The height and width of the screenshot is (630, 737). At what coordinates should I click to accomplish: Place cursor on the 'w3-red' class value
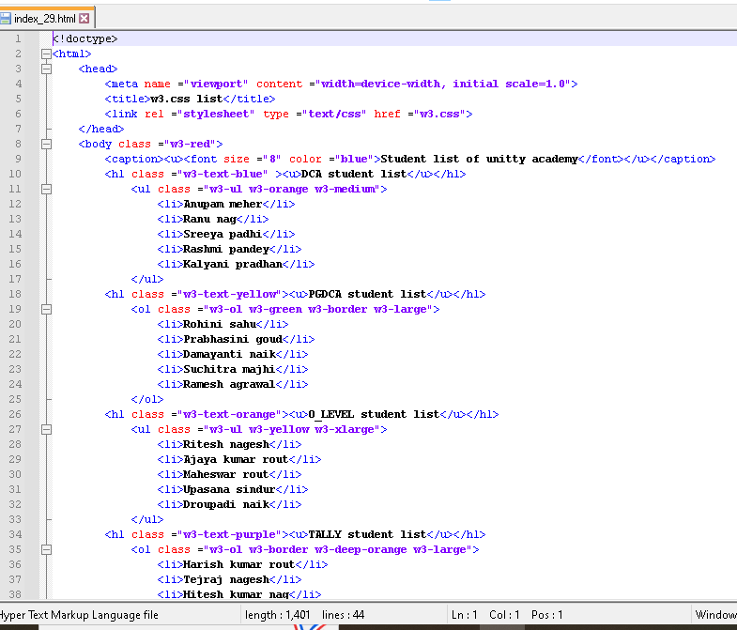click(x=189, y=144)
